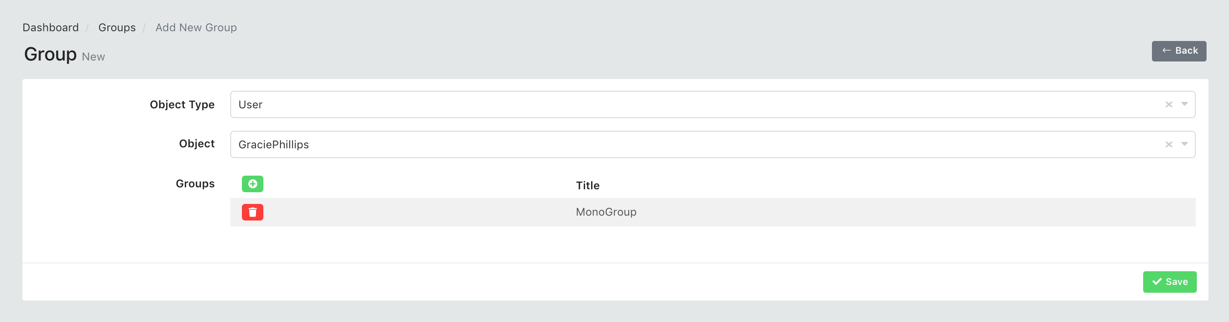Expand the Object Type dropdown arrow
The width and height of the screenshot is (1229, 322).
pyautogui.click(x=1184, y=104)
